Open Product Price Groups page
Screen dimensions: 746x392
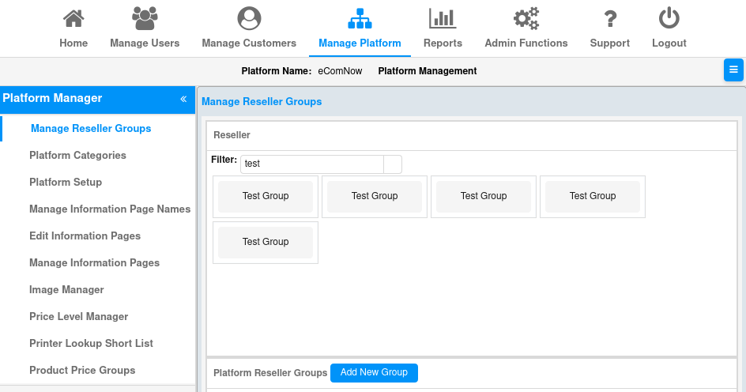point(82,371)
